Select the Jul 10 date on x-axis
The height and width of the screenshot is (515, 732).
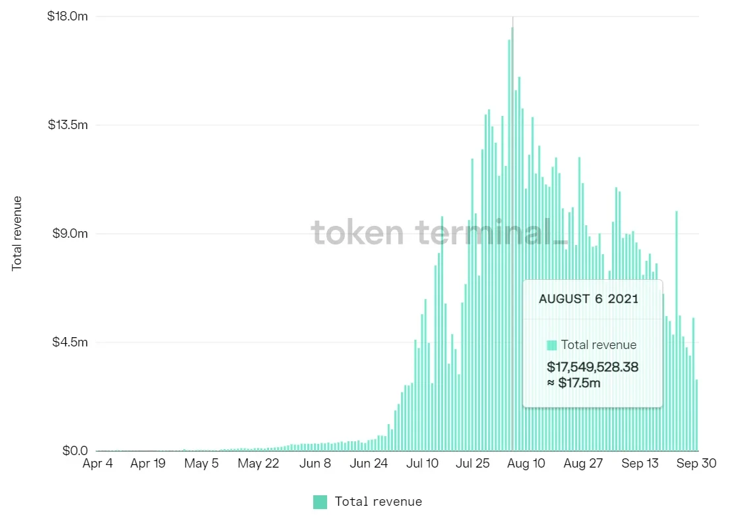pos(423,464)
